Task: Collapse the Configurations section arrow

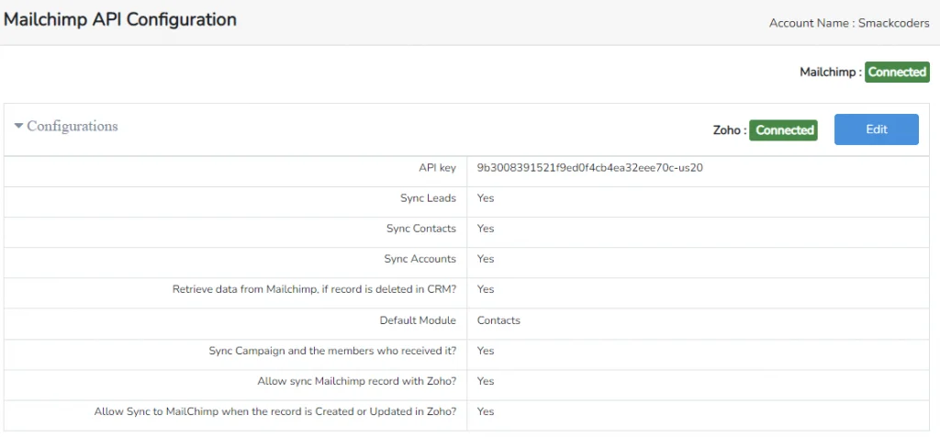Action: [18, 127]
